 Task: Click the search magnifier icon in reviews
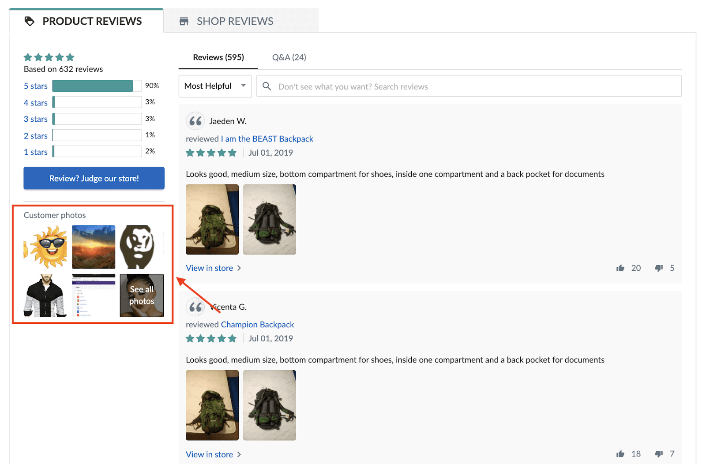tap(267, 86)
